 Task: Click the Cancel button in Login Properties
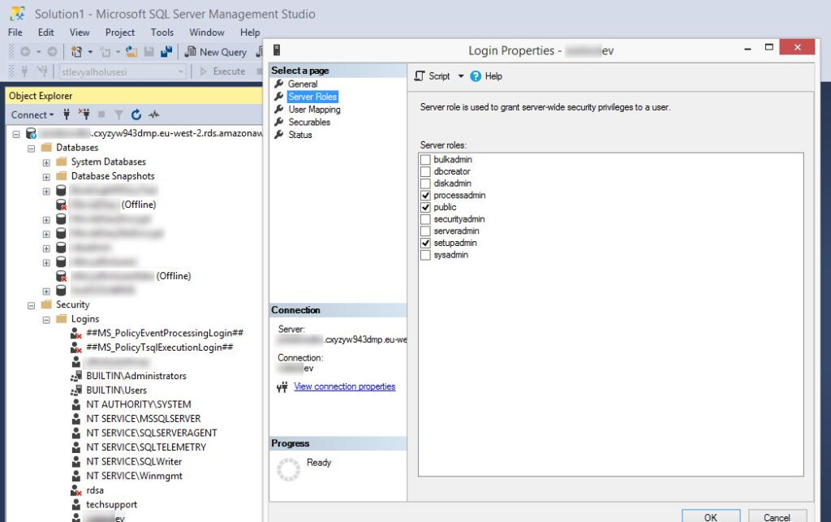click(x=777, y=516)
